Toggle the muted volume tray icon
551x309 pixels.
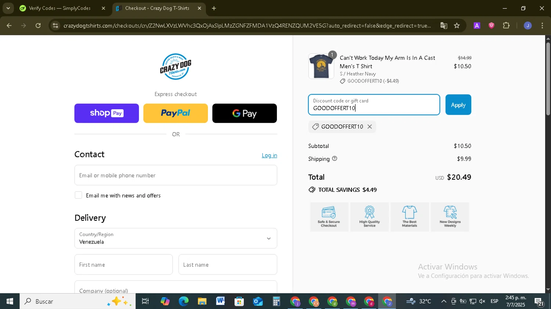[482, 301]
